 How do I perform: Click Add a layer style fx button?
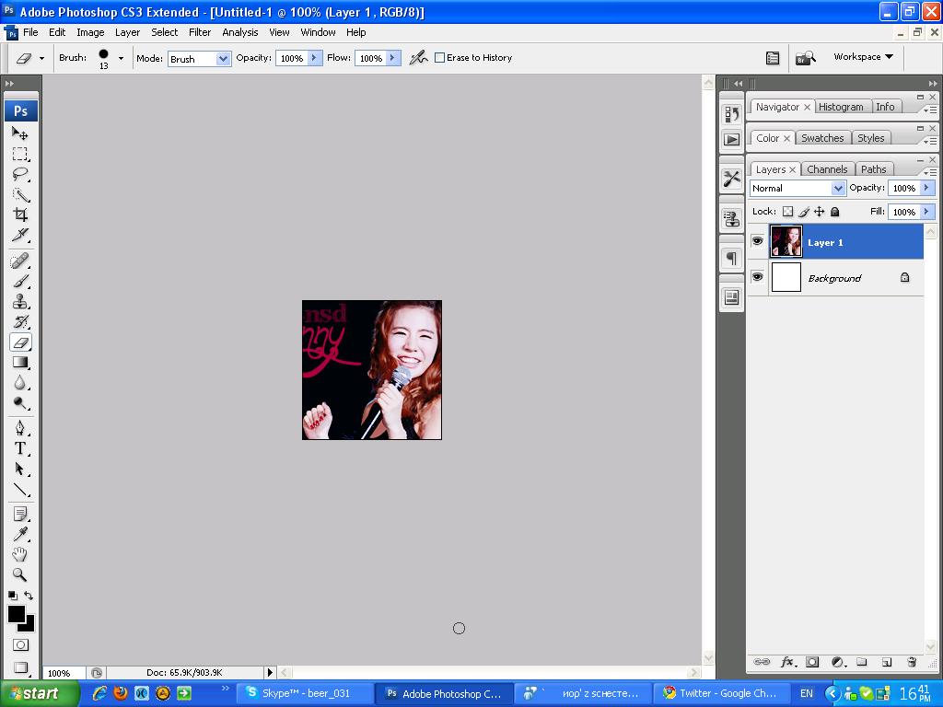click(787, 662)
